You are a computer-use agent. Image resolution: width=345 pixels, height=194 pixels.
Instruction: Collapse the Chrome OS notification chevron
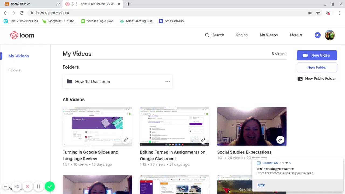click(290, 163)
